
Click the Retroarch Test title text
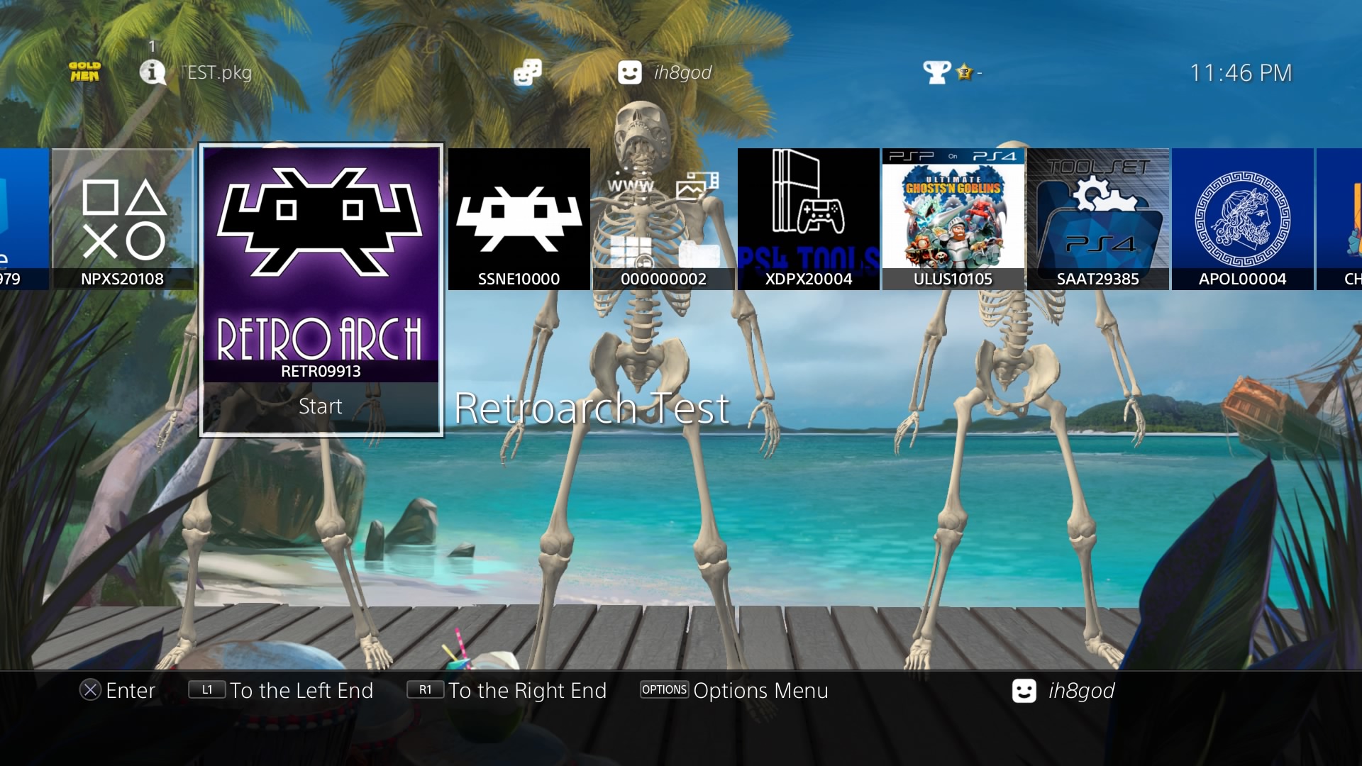click(x=592, y=409)
